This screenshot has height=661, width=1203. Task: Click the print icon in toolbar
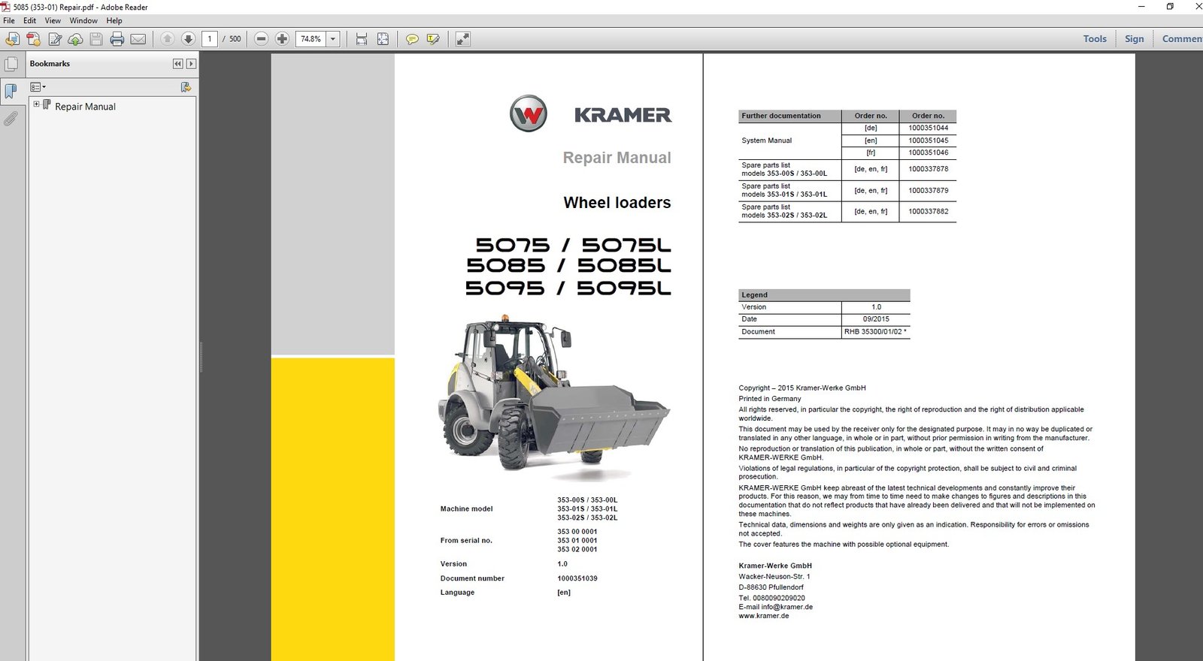tap(117, 39)
